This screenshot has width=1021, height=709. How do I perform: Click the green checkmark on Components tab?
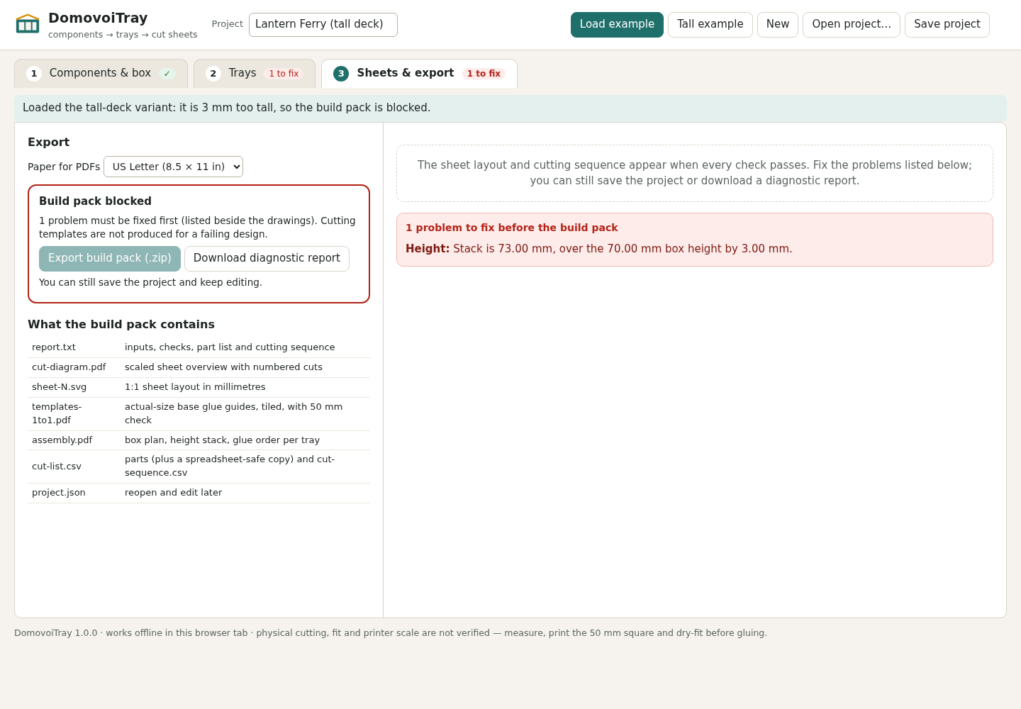point(167,74)
